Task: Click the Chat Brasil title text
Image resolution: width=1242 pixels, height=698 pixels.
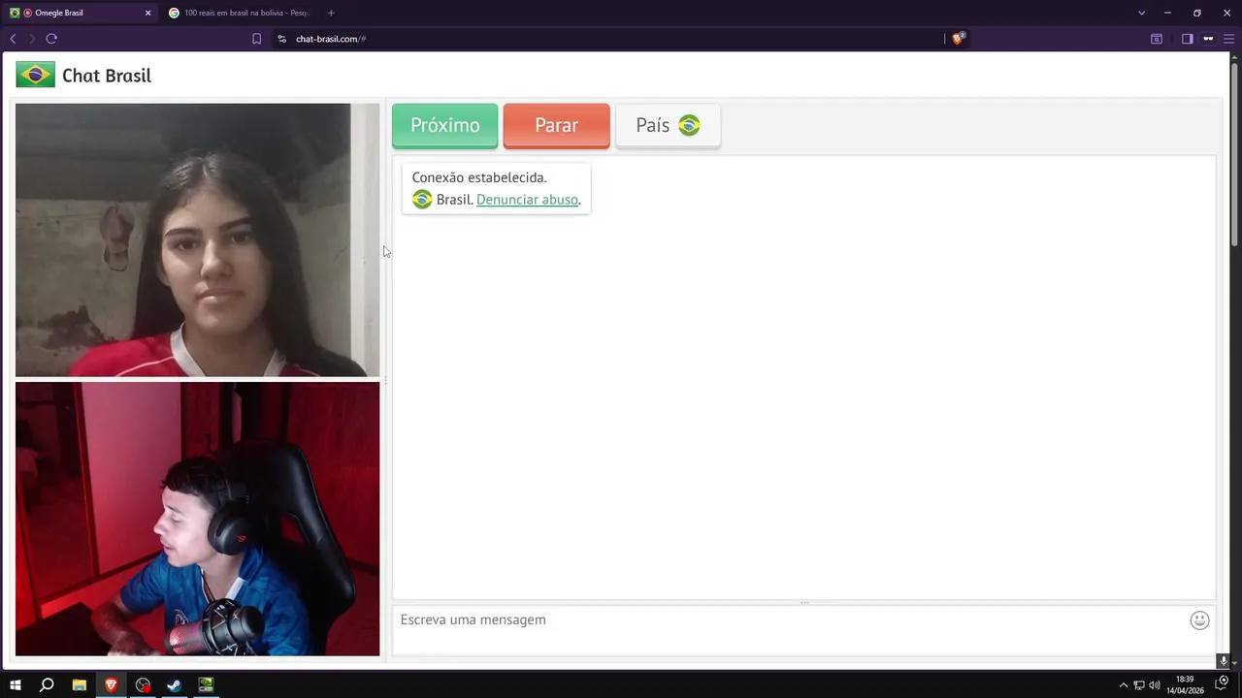Action: click(x=107, y=76)
